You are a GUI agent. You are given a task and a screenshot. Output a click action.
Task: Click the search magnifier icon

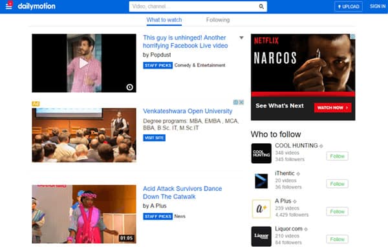261,6
